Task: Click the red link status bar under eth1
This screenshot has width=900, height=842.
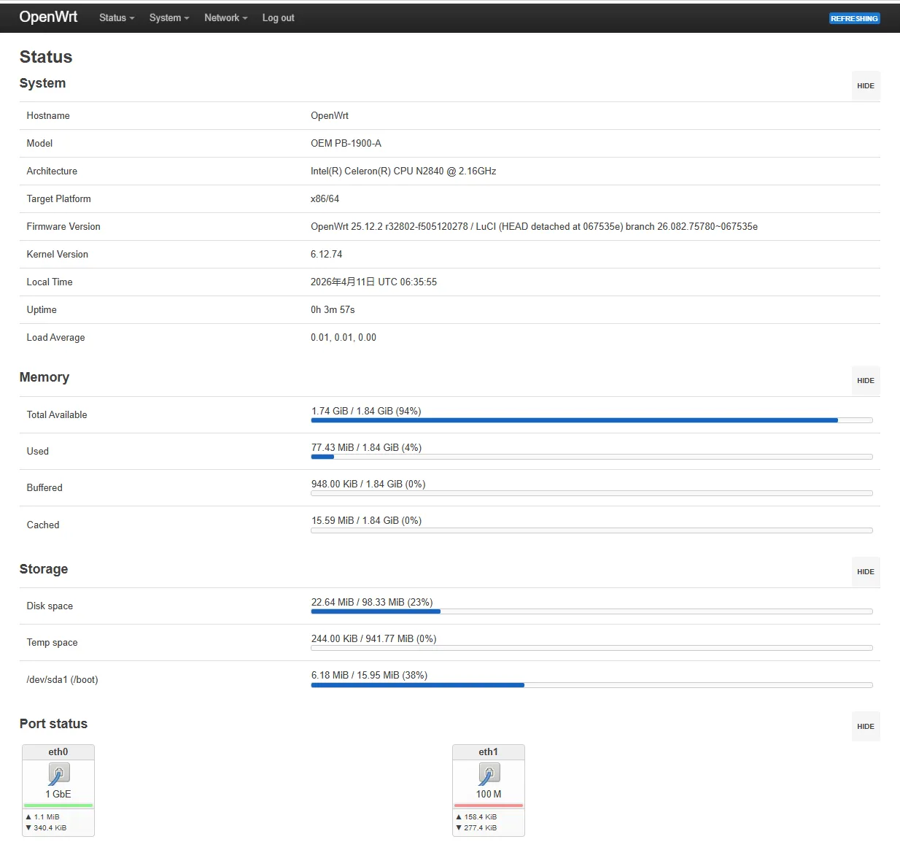Action: [488, 805]
